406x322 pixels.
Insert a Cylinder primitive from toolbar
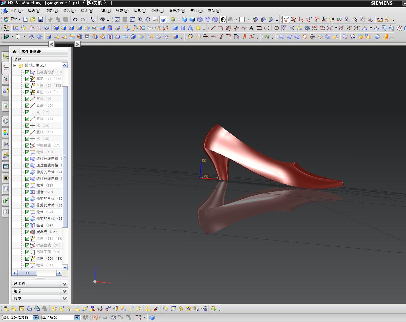(183, 28)
